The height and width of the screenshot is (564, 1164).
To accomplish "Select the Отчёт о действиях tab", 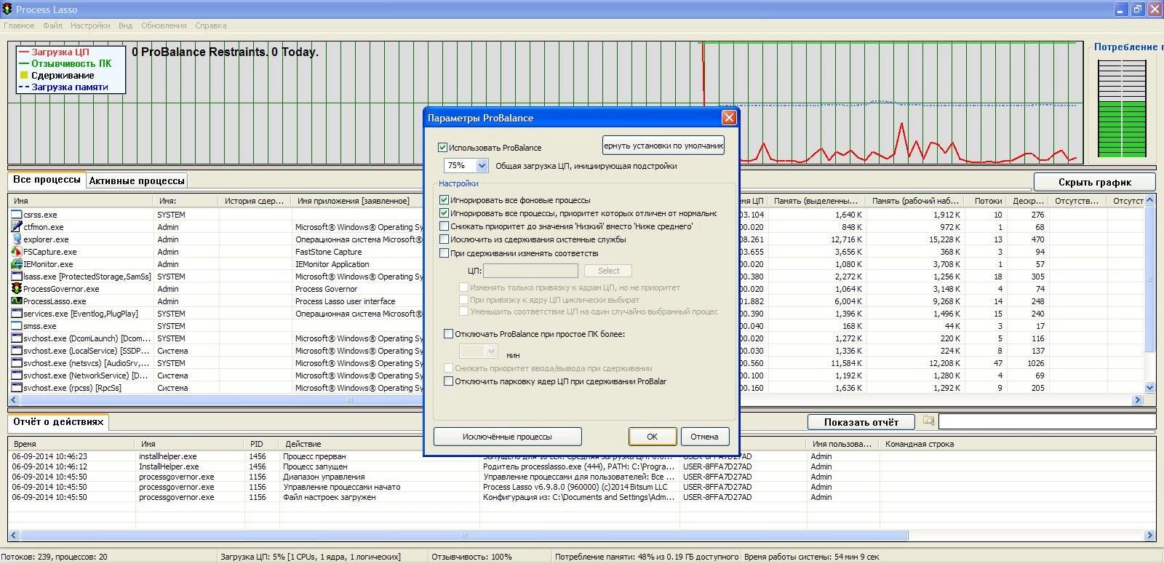I will (x=58, y=421).
